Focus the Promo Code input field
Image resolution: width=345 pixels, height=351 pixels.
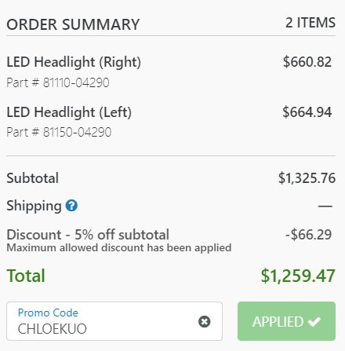click(x=114, y=321)
